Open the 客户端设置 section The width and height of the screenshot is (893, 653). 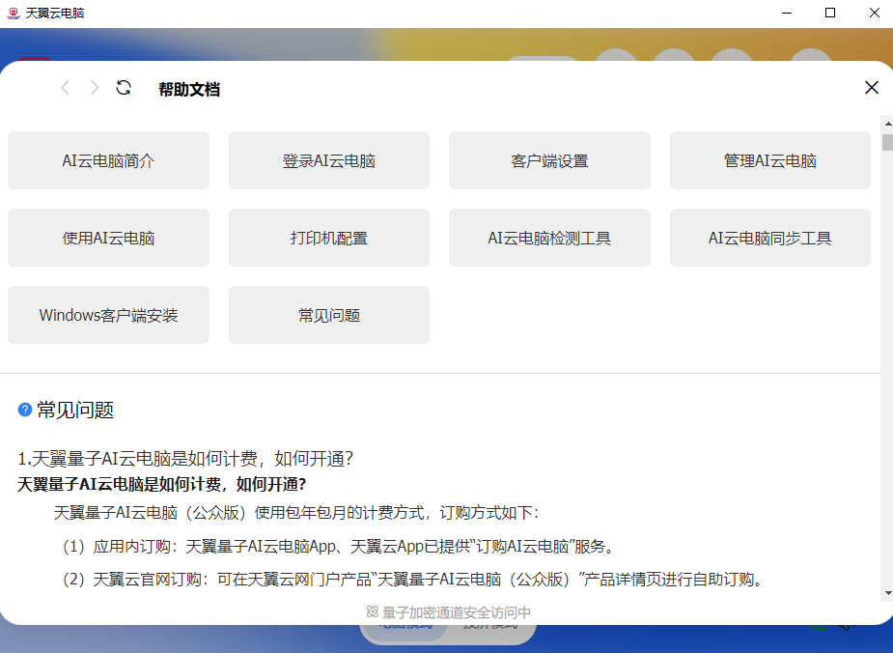click(549, 160)
